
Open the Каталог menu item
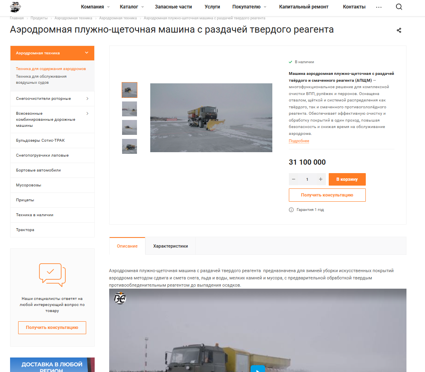(131, 7)
